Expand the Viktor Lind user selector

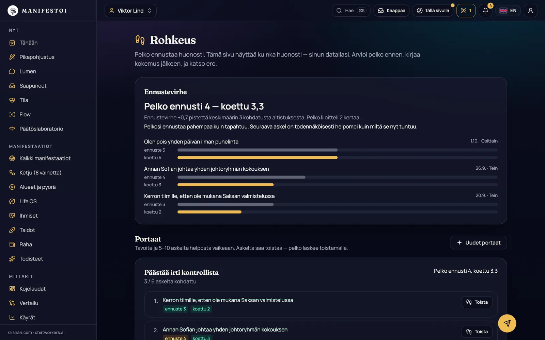130,11
